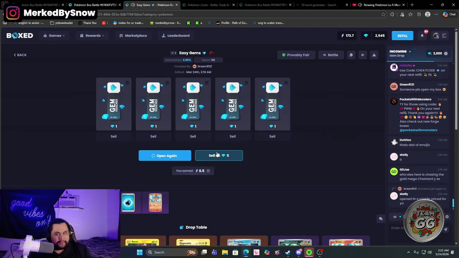The width and height of the screenshot is (459, 258).
Task: Click the copy box icon button
Action: point(351,55)
